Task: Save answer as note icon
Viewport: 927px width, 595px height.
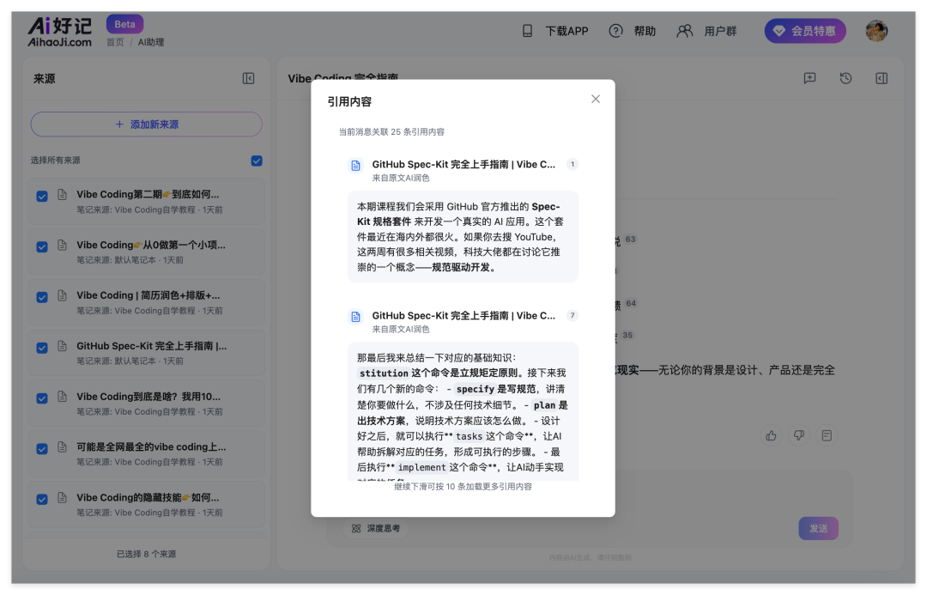Action: [x=827, y=436]
